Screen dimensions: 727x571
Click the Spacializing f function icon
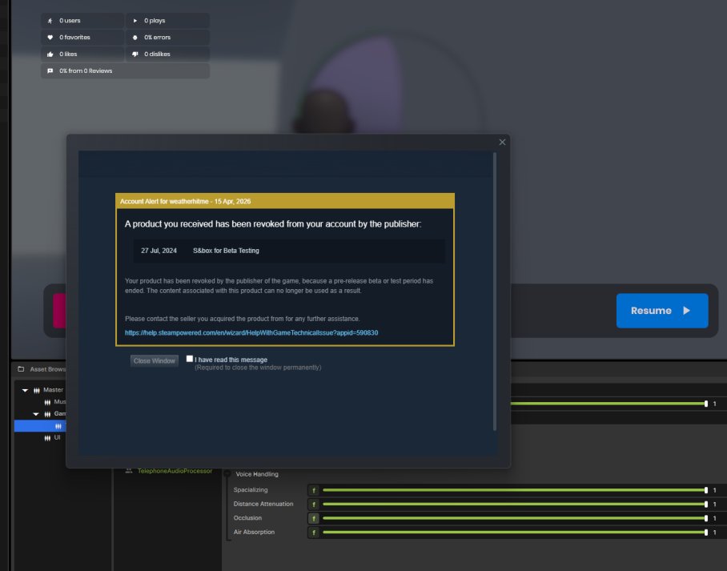click(x=314, y=490)
